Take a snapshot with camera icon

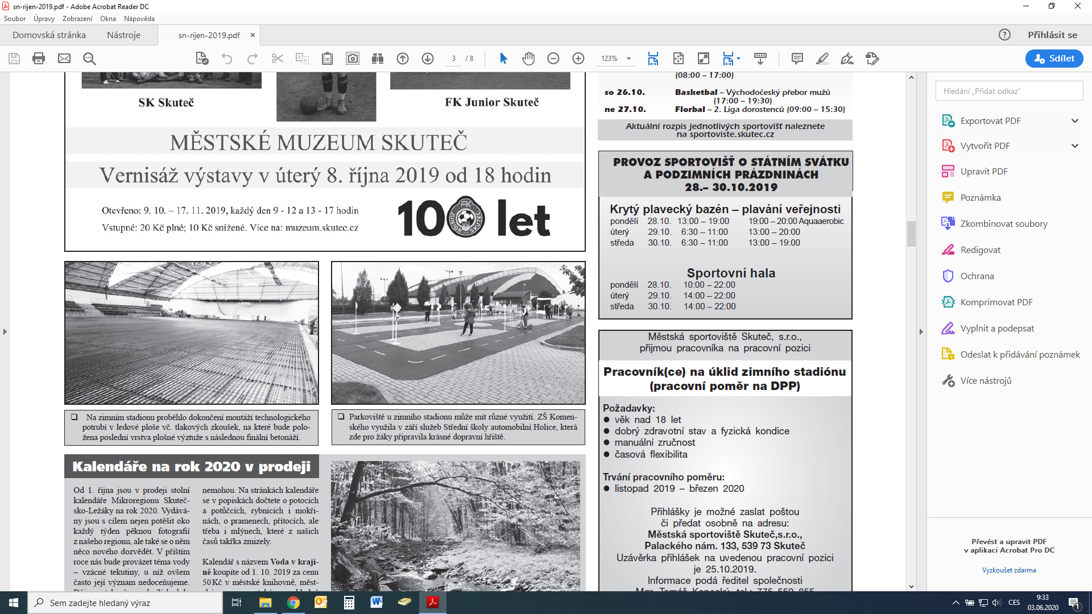click(353, 59)
